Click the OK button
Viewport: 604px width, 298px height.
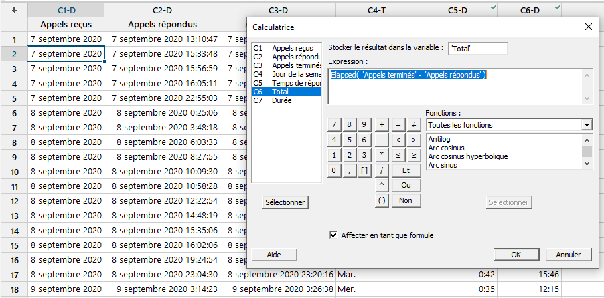516,255
